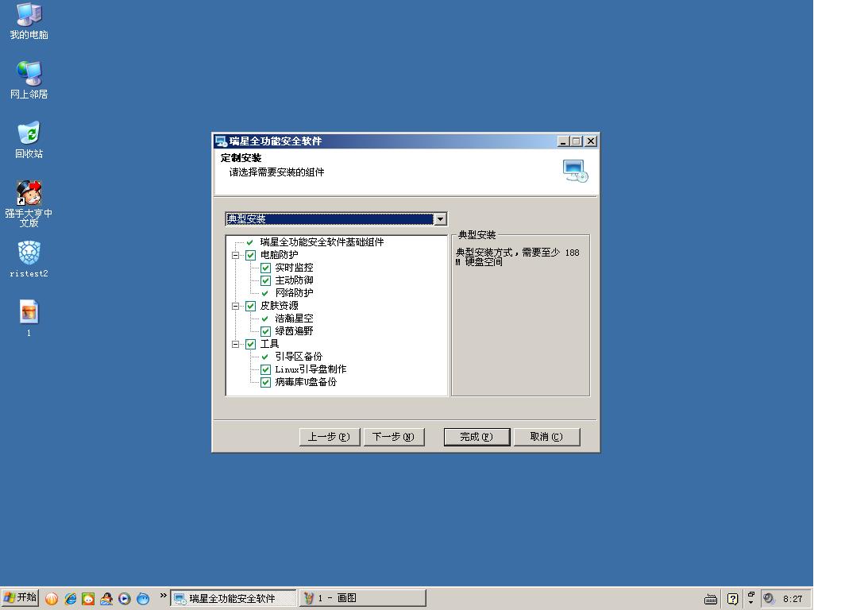
Task: Select the 回收站 recycle bin icon
Action: point(29,140)
